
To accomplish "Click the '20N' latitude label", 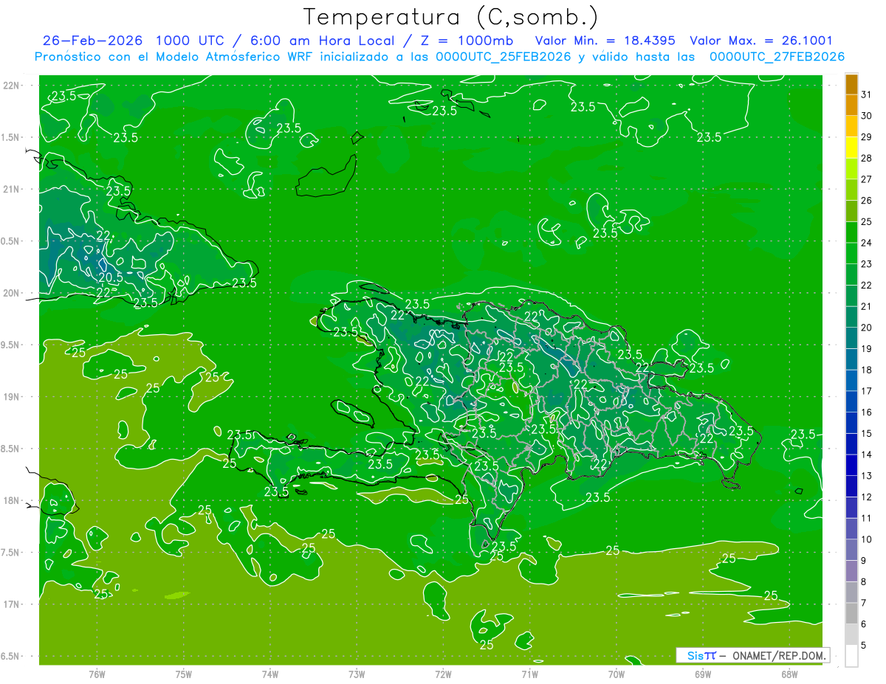I will 13,293.
